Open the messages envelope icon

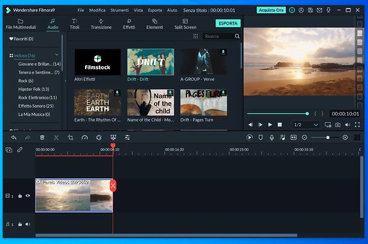coord(319,10)
